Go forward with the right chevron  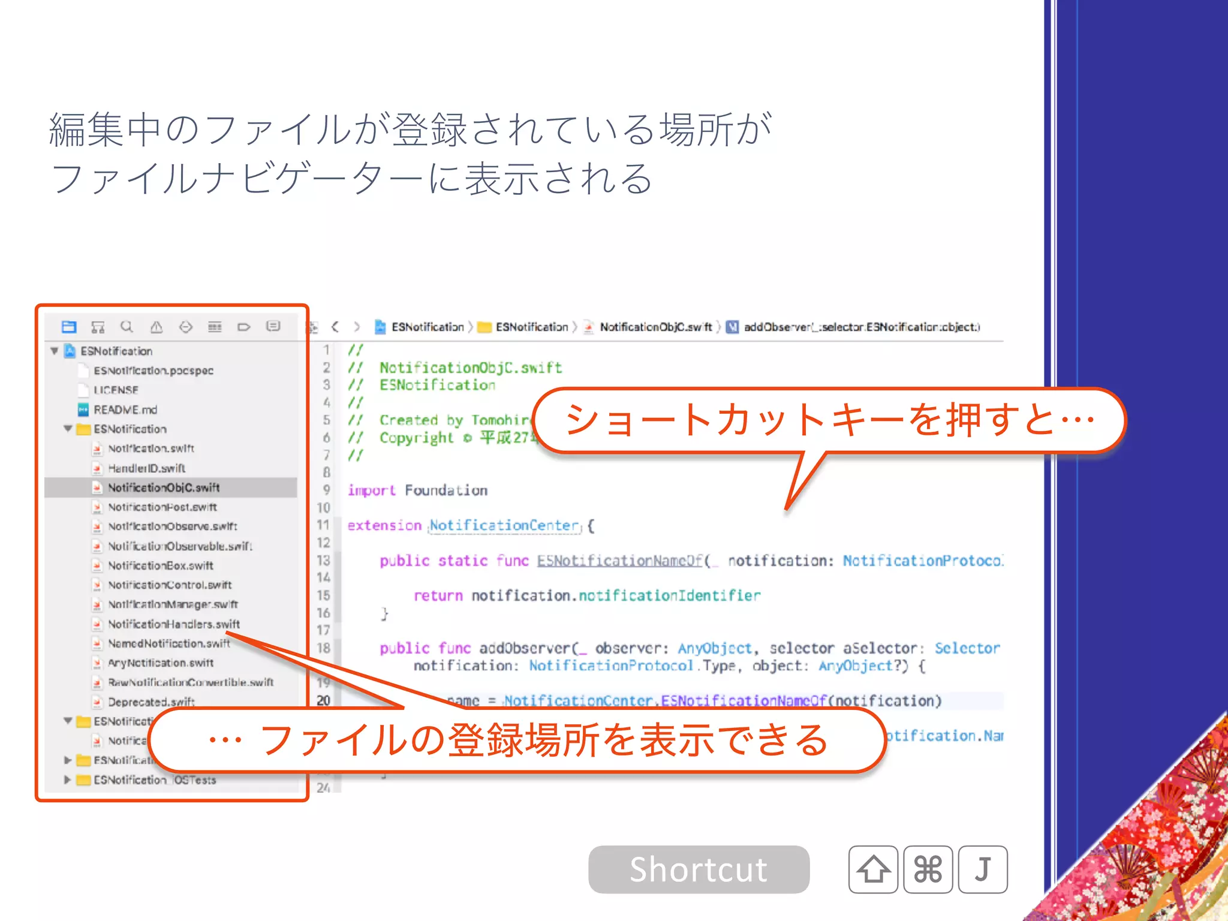[357, 327]
